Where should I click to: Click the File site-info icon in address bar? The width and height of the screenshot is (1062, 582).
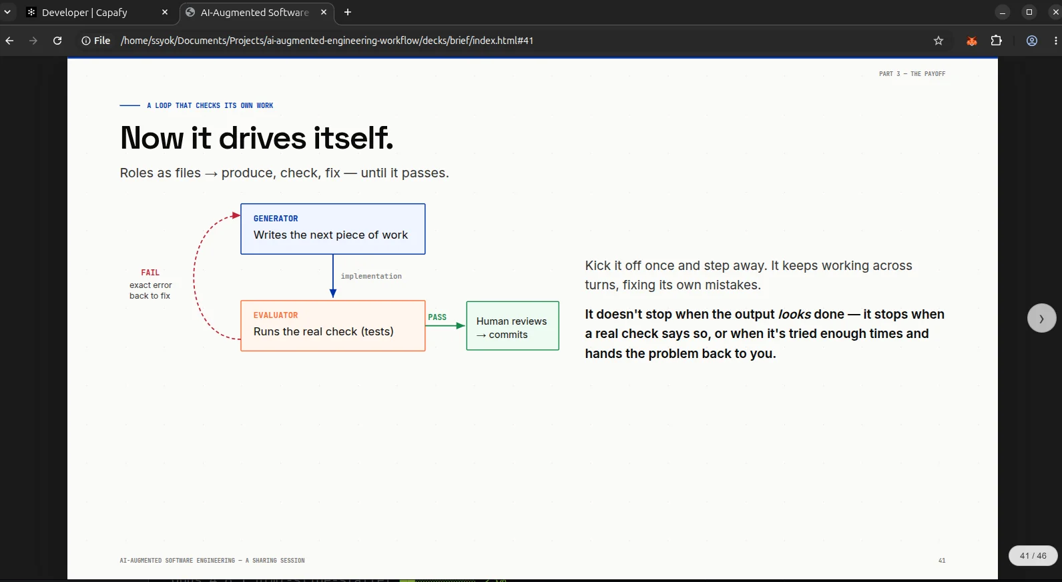pyautogui.click(x=95, y=41)
